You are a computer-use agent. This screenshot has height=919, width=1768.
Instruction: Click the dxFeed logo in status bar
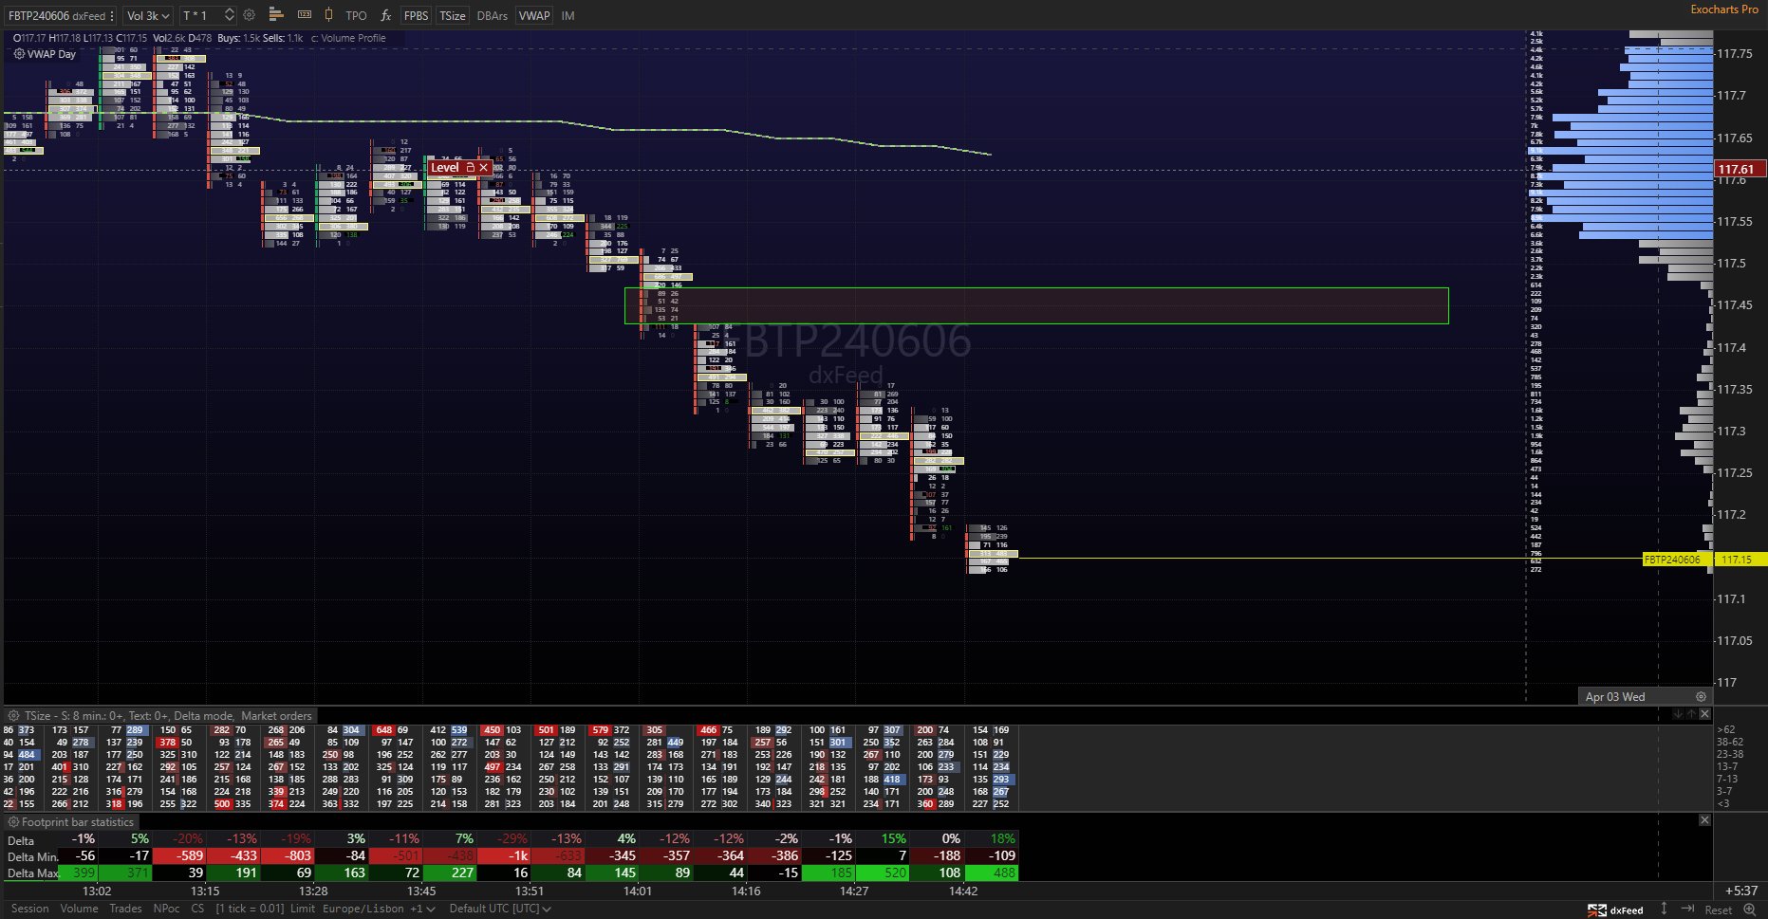(x=1615, y=910)
